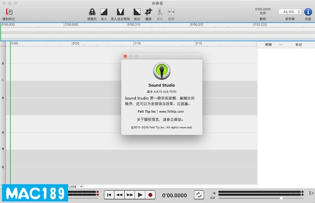Viewport: 315px width, 203px height.
Task: Close the Sound Studio about dialog
Action: (x=125, y=56)
